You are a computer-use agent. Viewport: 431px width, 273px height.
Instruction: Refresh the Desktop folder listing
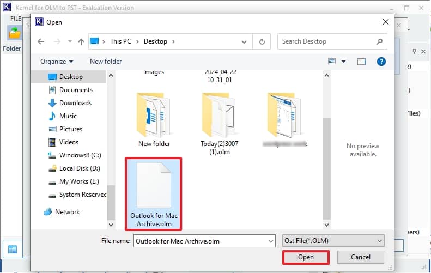click(262, 41)
